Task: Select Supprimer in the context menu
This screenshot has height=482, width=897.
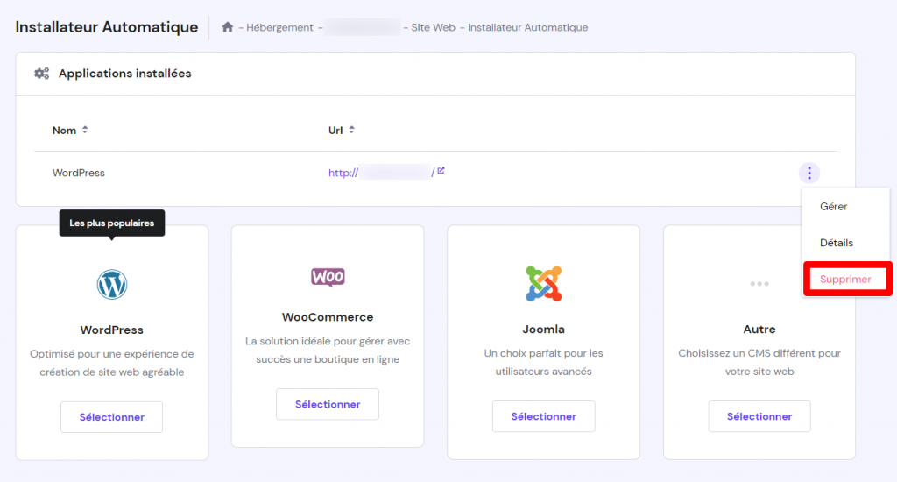Action: [845, 279]
